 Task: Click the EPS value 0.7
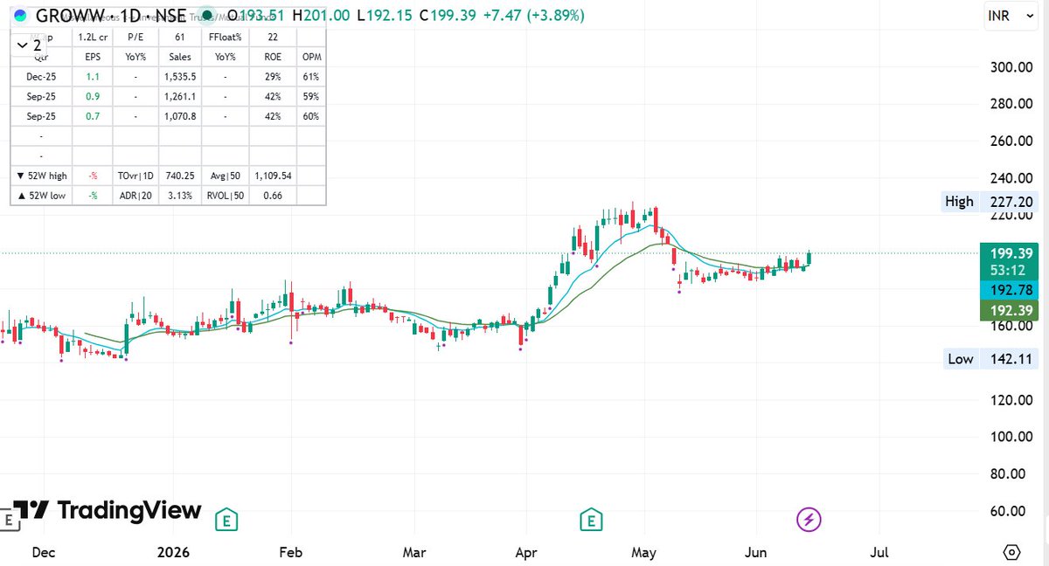click(92, 116)
